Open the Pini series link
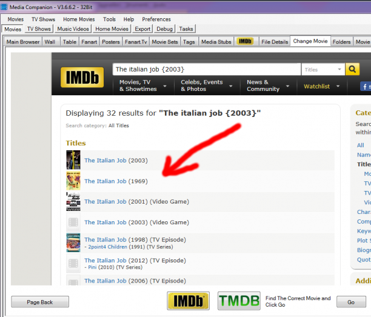The height and width of the screenshot is (317, 371). (x=92, y=267)
